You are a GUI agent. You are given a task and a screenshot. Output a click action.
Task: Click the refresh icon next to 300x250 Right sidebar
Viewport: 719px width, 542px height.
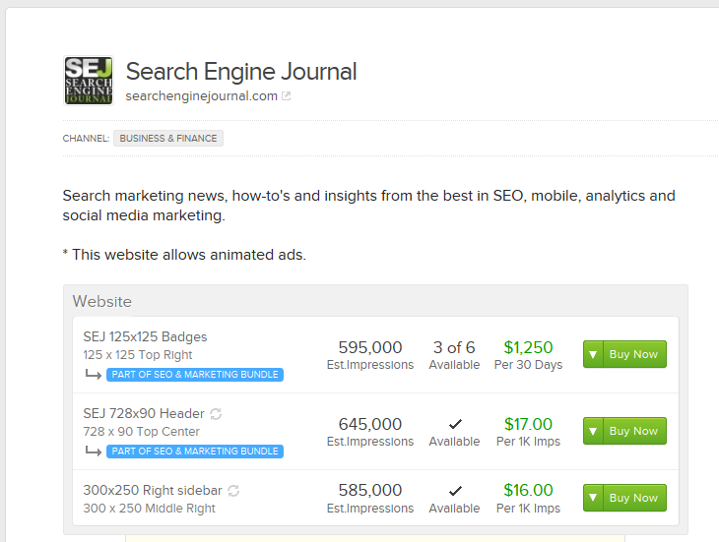point(233,491)
